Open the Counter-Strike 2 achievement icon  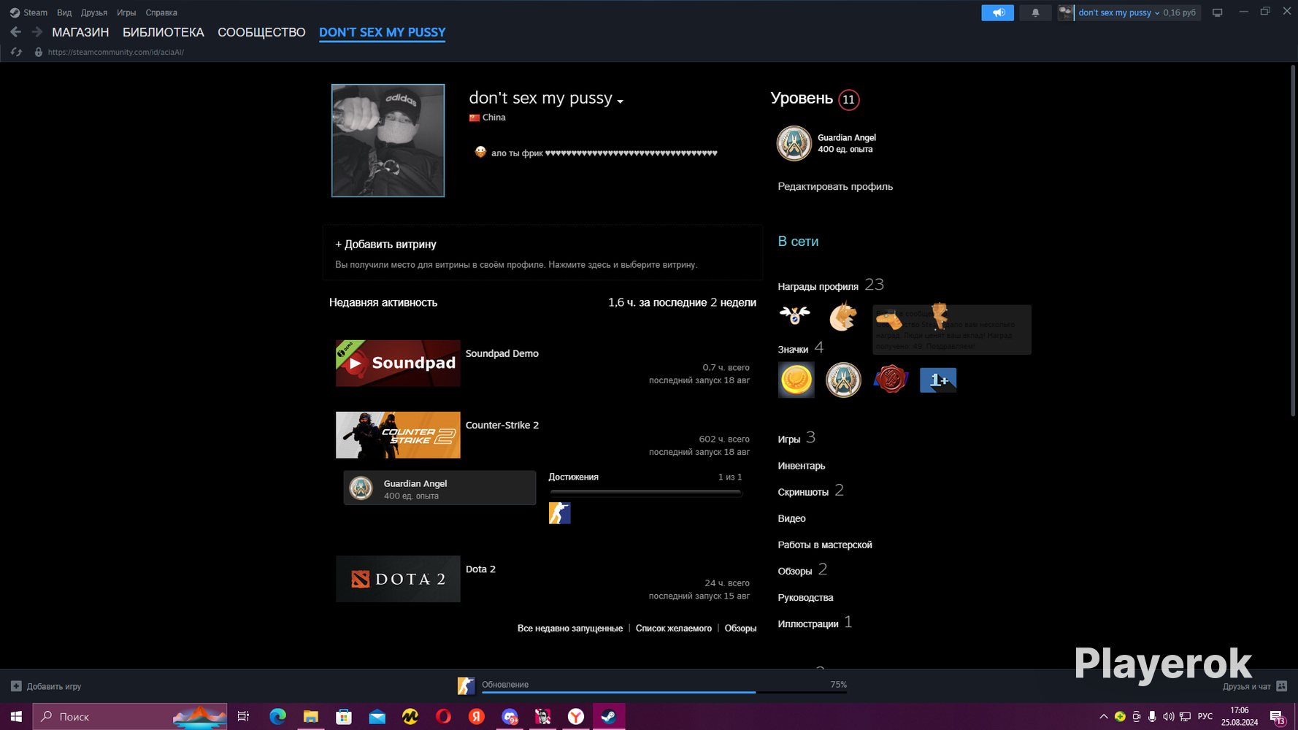[559, 513]
